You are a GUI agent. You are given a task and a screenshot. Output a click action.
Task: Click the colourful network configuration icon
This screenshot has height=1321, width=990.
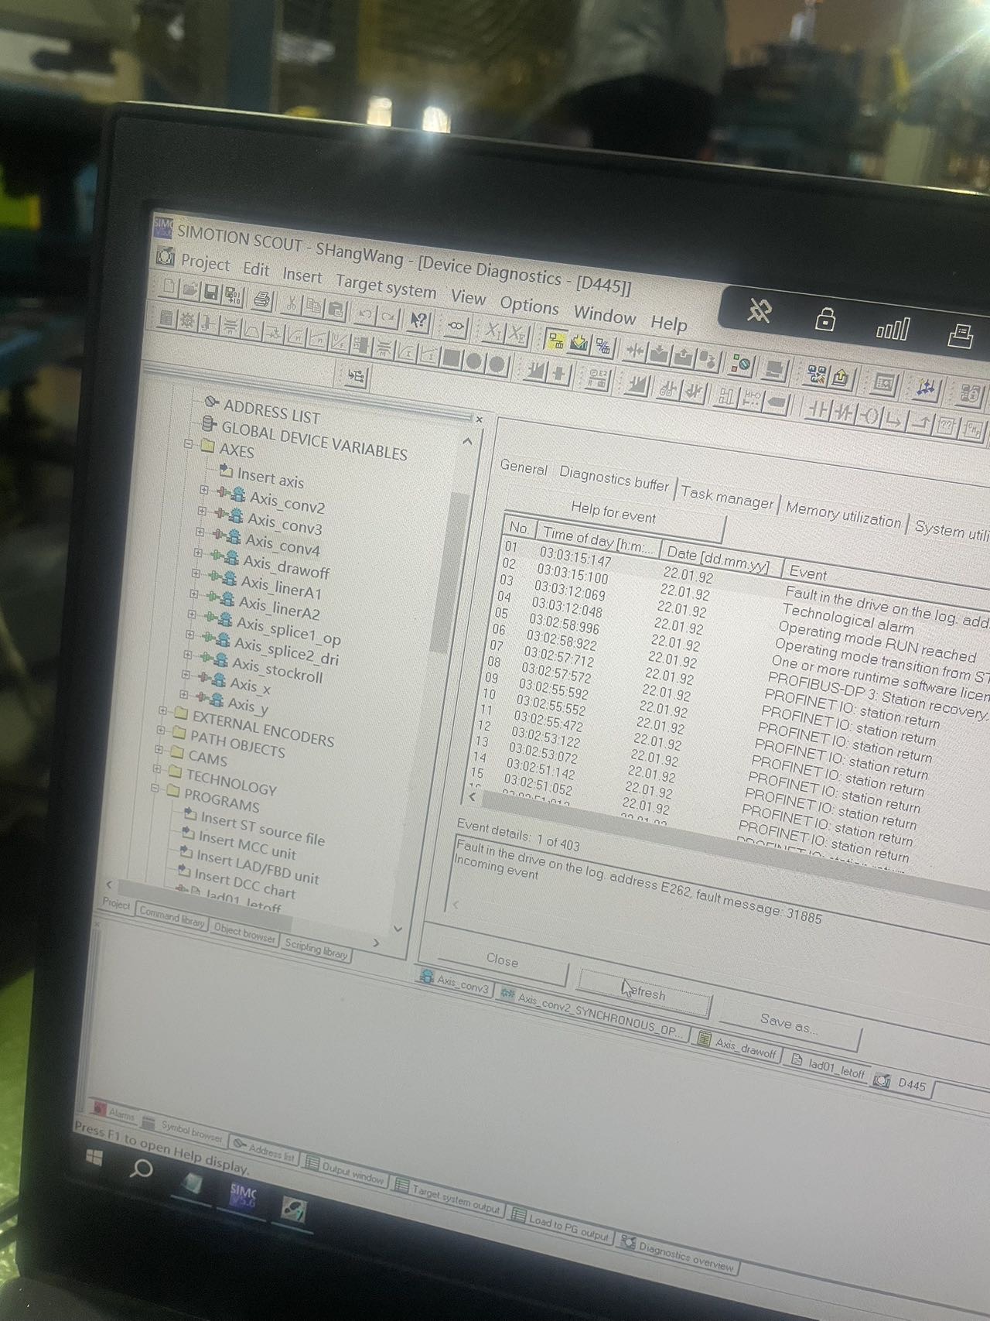[816, 375]
